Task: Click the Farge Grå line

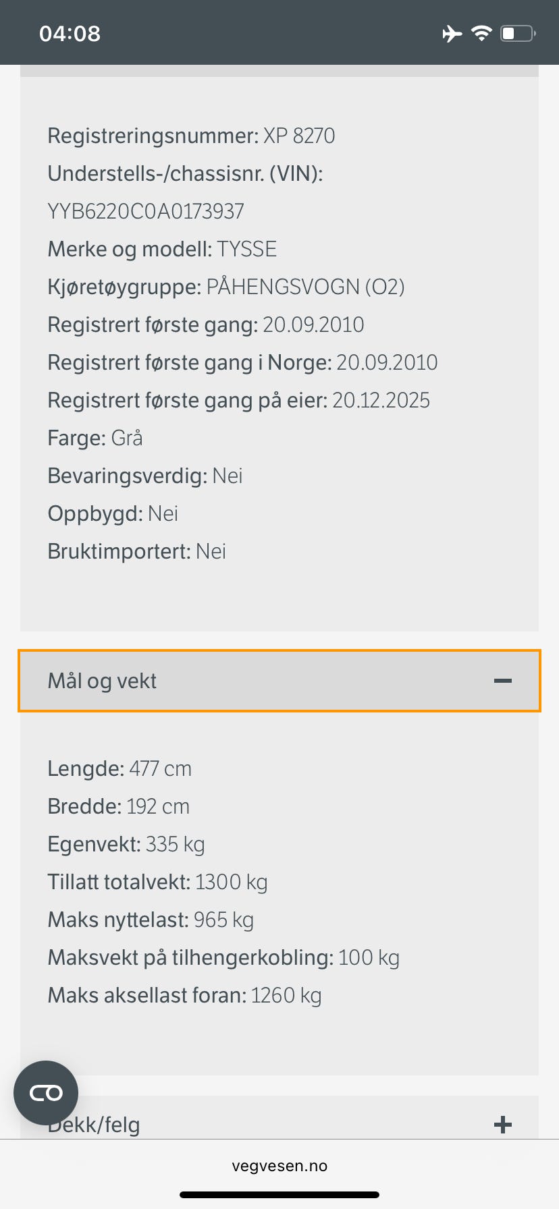Action: click(95, 438)
